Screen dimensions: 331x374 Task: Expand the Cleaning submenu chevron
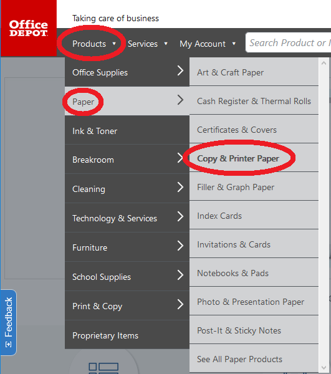[181, 187]
